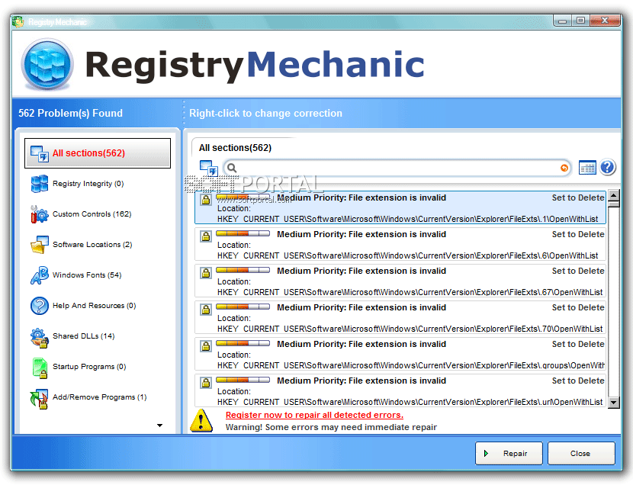Click the Custom Controls gear icon
633x485 pixels.
click(40, 214)
